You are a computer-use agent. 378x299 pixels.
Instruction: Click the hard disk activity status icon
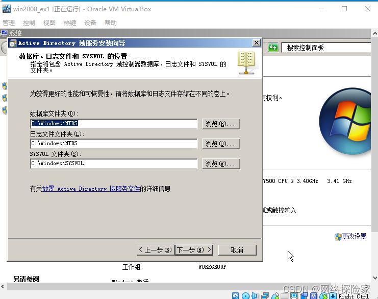point(235,296)
